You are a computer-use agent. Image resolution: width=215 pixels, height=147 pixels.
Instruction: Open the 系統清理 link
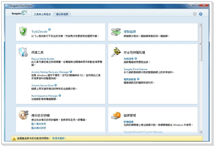point(128,59)
